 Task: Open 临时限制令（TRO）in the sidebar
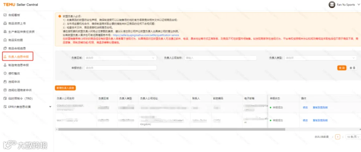coord(21,98)
